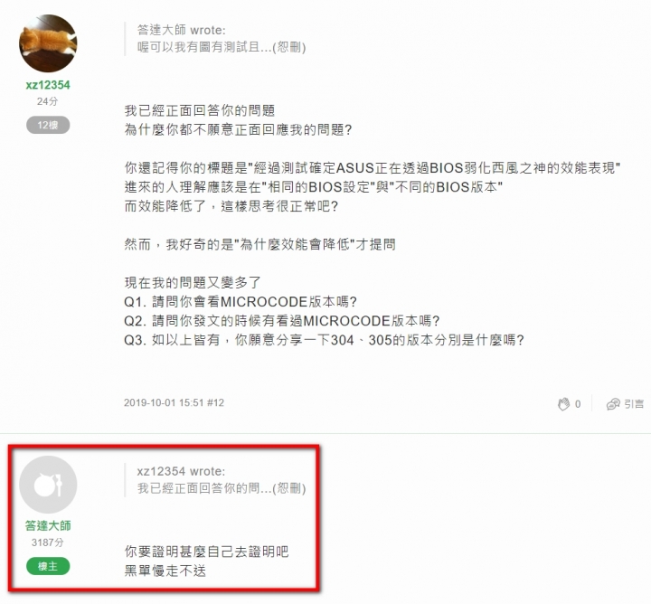This screenshot has width=651, height=604.
Task: Click the 24分 score under xz12354
Action: (x=47, y=101)
